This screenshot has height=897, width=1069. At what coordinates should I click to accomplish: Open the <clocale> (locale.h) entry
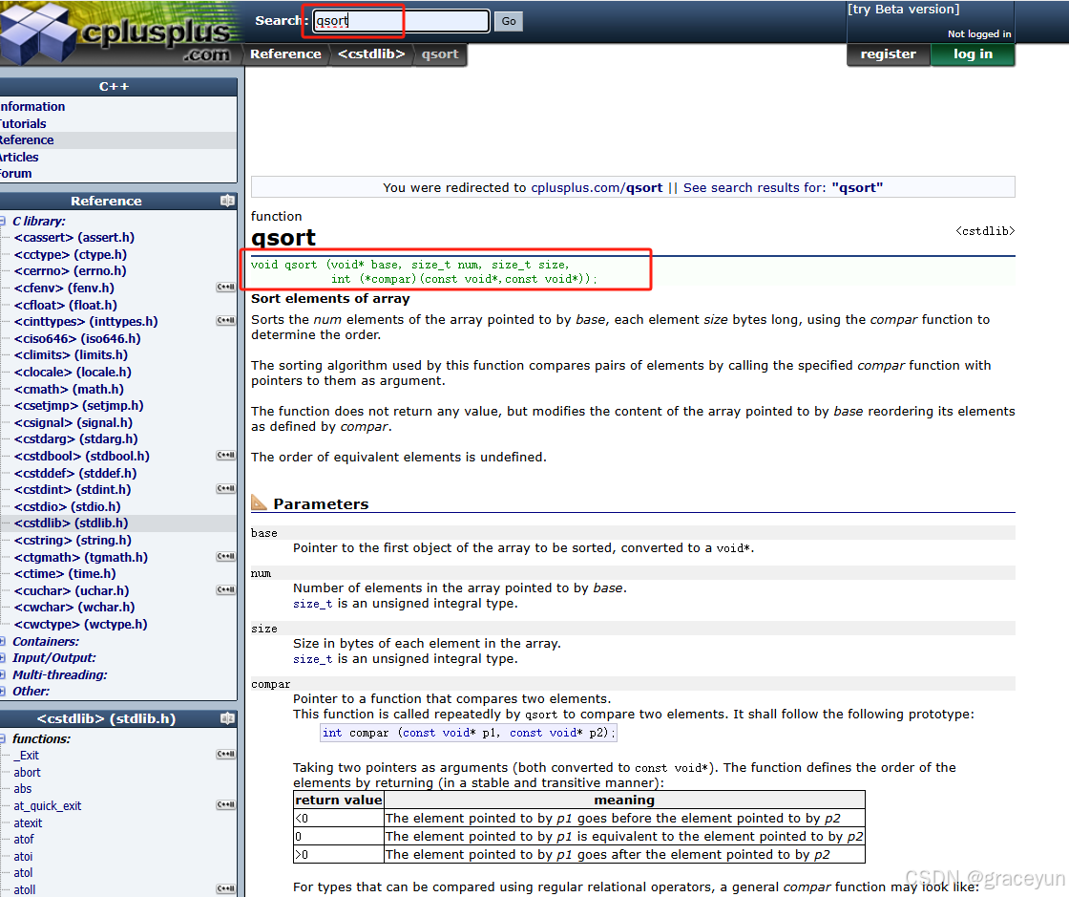tap(73, 372)
